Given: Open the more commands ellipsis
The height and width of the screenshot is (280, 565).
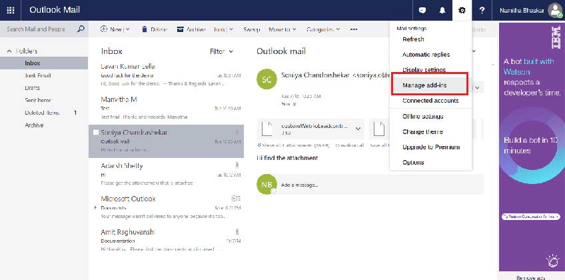Looking at the screenshot, I should (354, 29).
